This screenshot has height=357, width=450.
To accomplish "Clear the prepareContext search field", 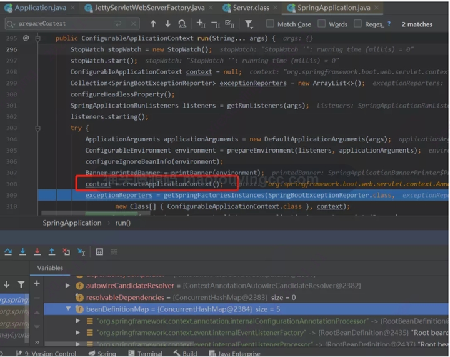I will pyautogui.click(x=134, y=24).
